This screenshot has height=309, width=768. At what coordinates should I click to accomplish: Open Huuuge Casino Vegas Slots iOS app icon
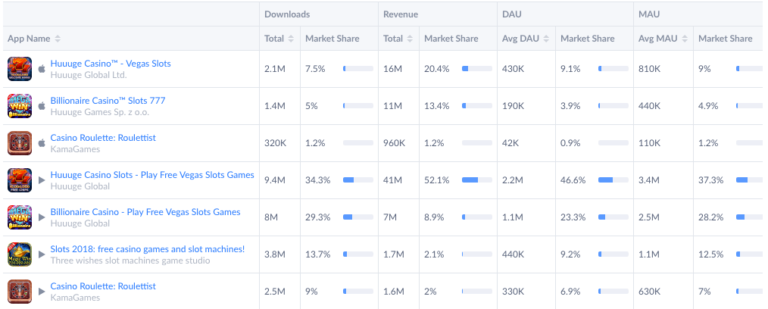20,69
